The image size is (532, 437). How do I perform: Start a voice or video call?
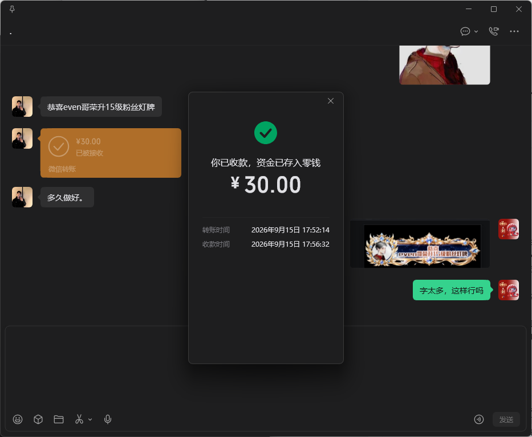tap(494, 31)
